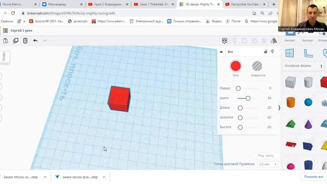This screenshot has height=184, width=327.
Task: Adjust the Высота slider handle
Action: pos(240,127)
